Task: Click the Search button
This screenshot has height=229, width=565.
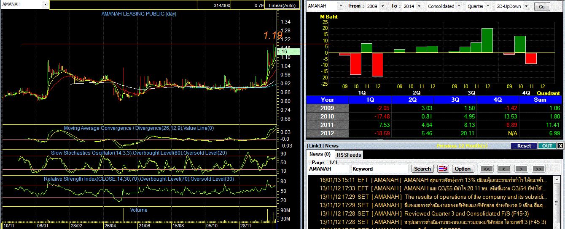Action: tap(422, 168)
